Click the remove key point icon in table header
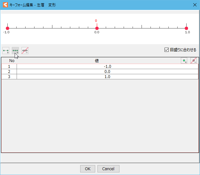200x175 pixels. [194, 61]
